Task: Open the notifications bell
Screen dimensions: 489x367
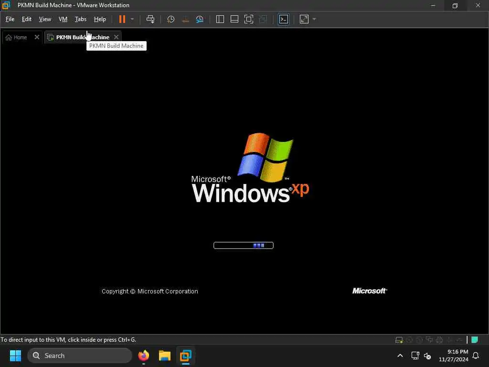Action: click(x=476, y=356)
